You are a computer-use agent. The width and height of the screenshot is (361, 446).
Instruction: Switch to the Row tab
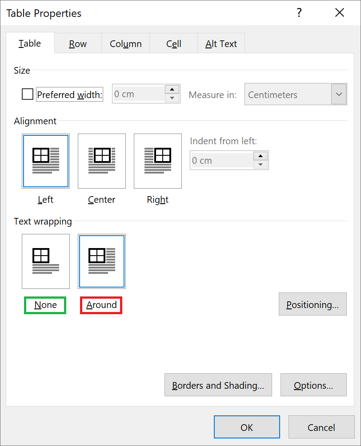click(x=78, y=43)
